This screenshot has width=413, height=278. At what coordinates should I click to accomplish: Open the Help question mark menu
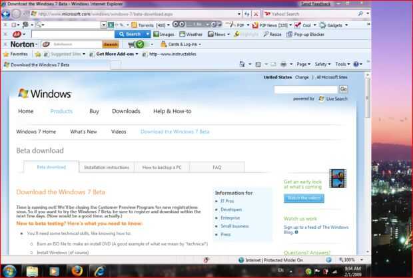tap(358, 64)
